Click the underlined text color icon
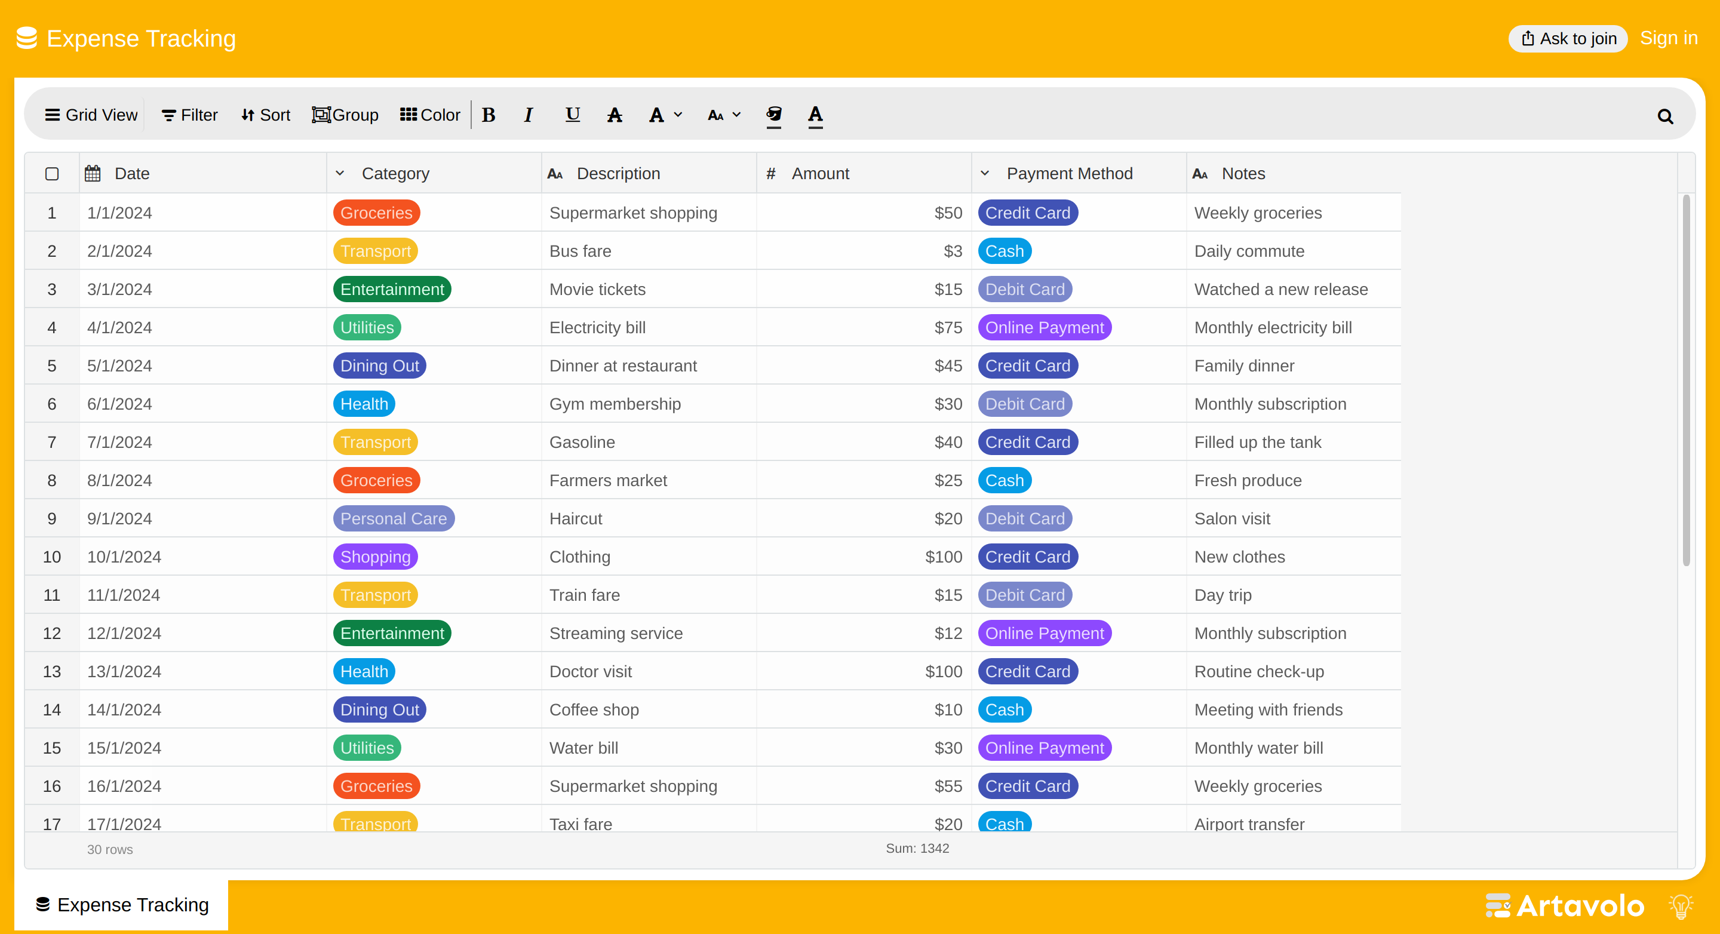The height and width of the screenshot is (934, 1720). click(815, 115)
